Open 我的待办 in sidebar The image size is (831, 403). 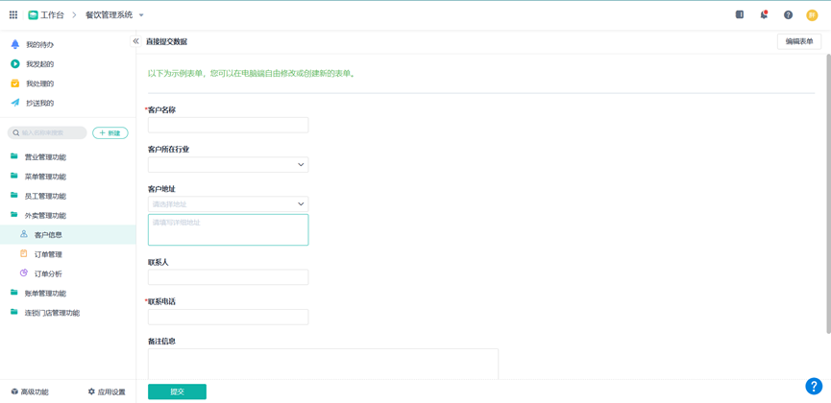39,45
